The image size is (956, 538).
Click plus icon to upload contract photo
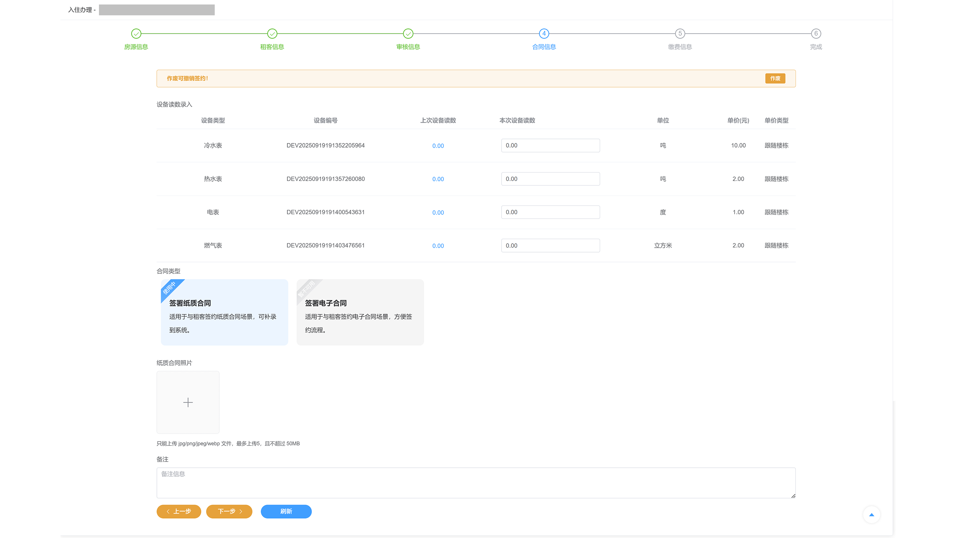(188, 402)
